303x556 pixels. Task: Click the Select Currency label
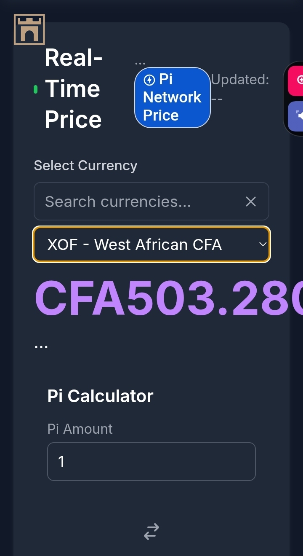86,166
